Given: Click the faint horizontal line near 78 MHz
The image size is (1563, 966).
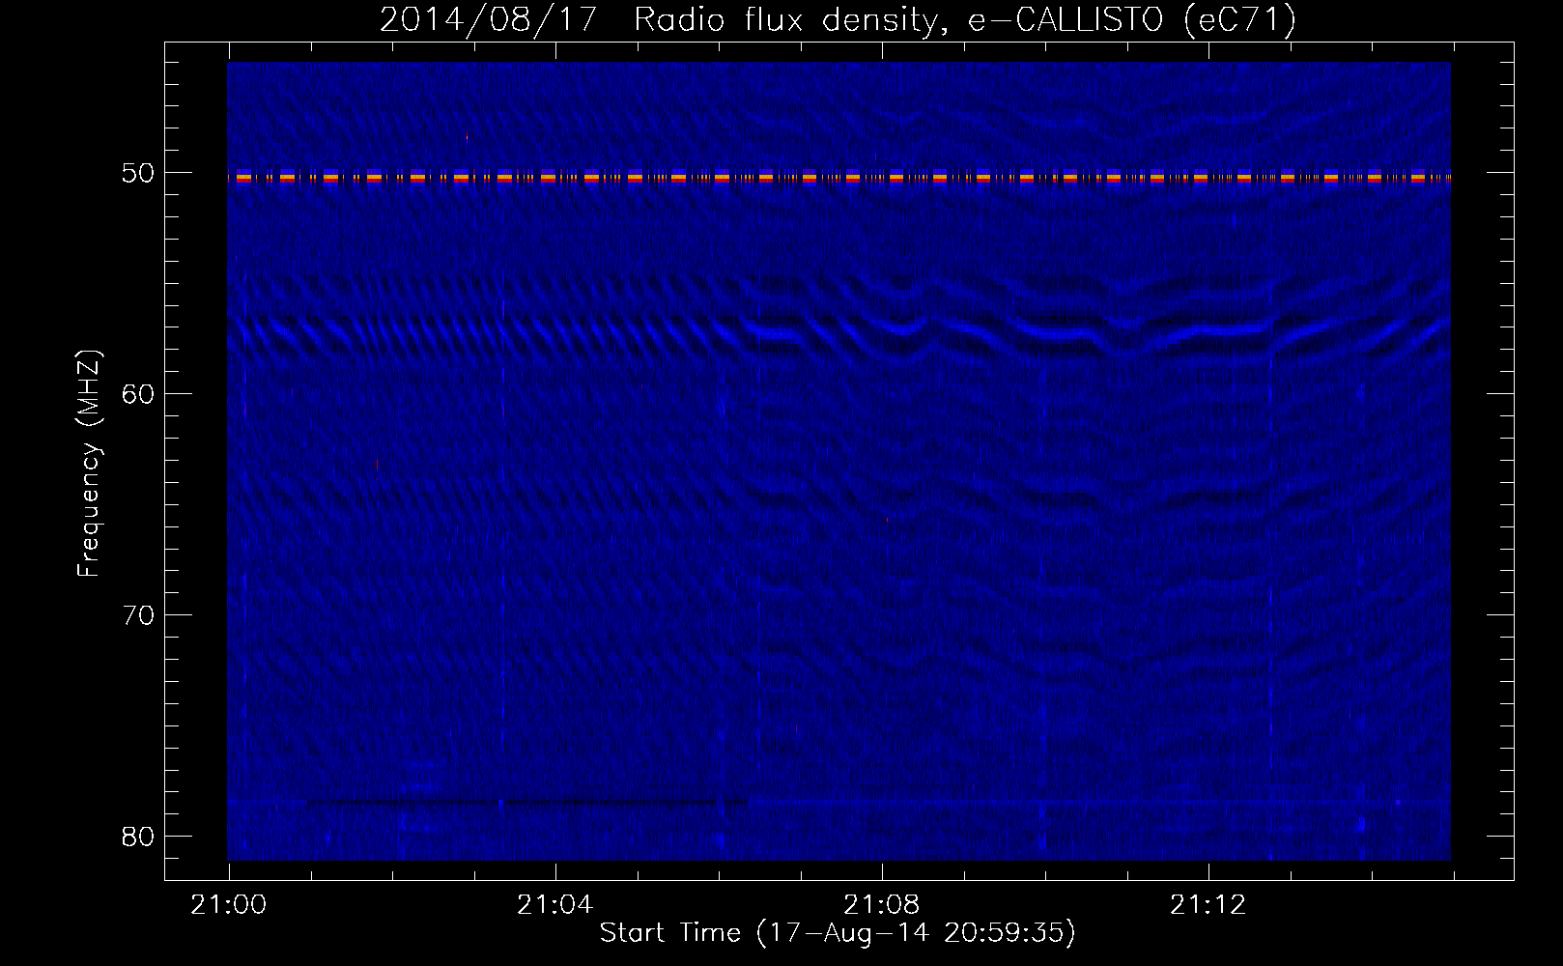Looking at the screenshot, I should pyautogui.click(x=838, y=802).
